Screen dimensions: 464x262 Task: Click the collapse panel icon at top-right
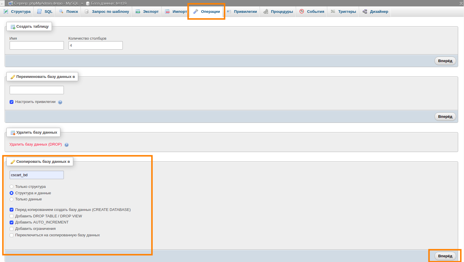click(x=461, y=3)
